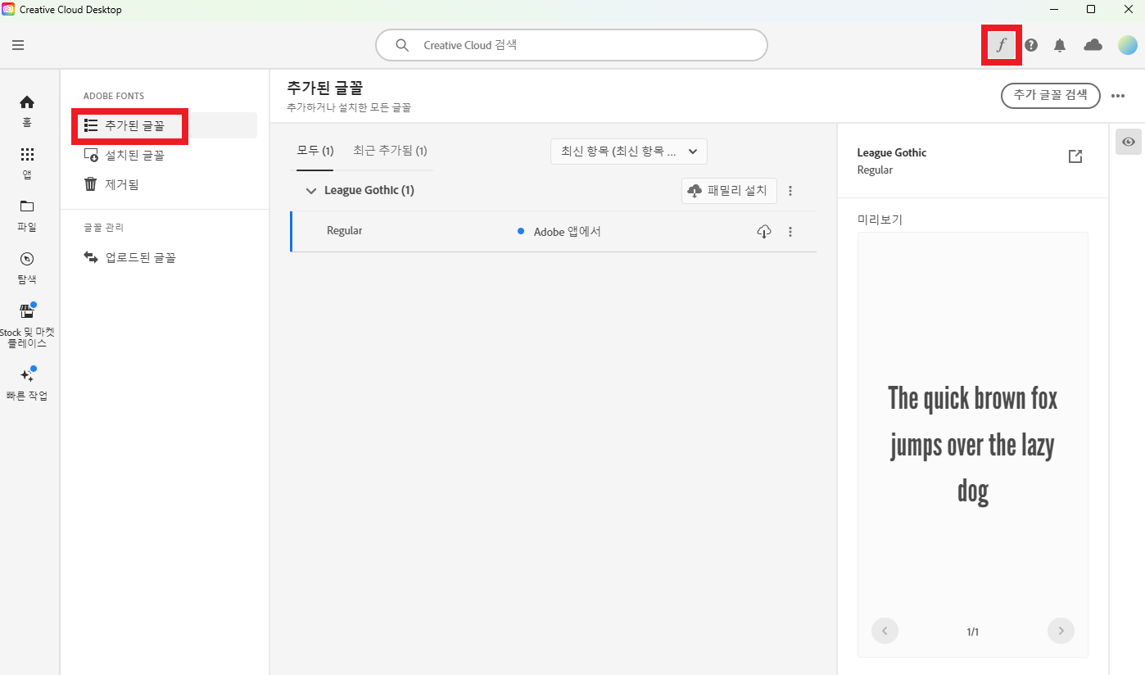Open Stock 및 마켓플레이스 in the sidebar
The image size is (1145, 675).
point(27,326)
